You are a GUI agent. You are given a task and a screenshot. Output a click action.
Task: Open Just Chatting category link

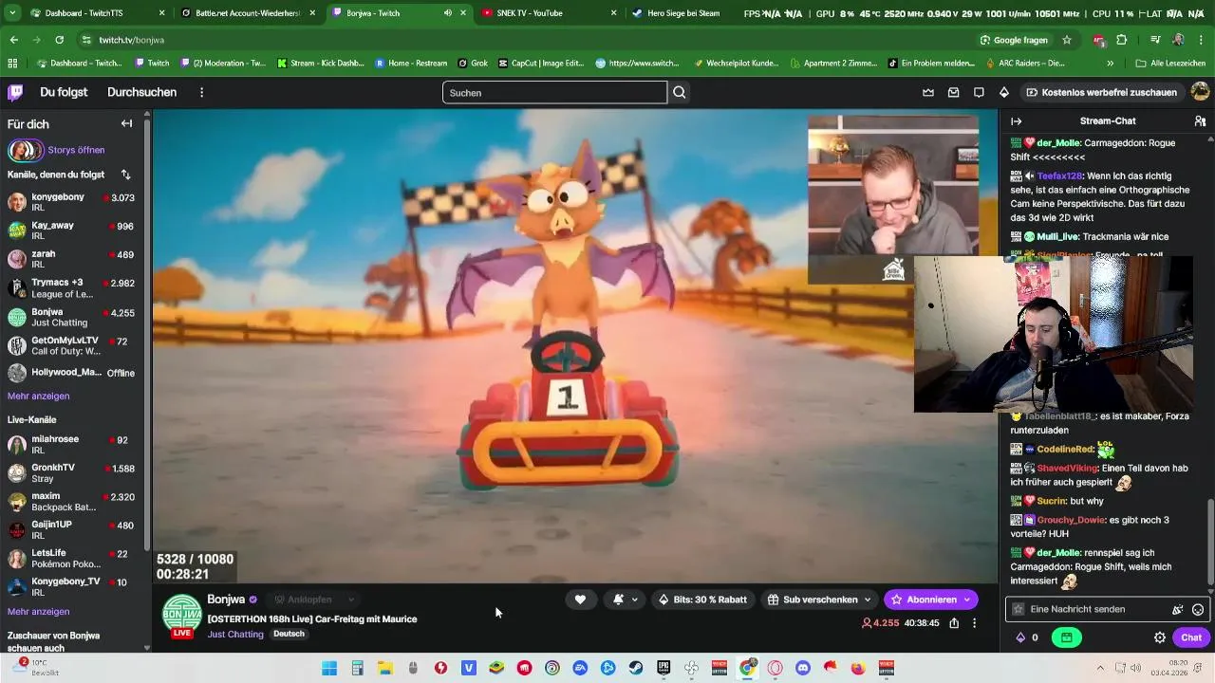pyautogui.click(x=235, y=634)
